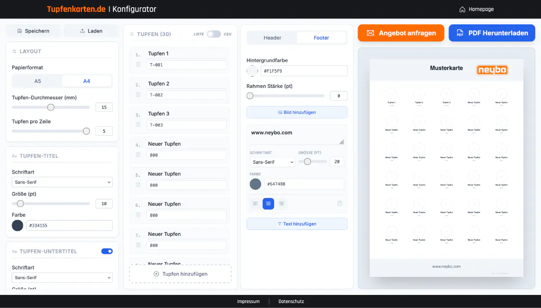Screen dimensions: 541x308
Task: Click the Tupfen hinzufügen button
Action: 180,274
